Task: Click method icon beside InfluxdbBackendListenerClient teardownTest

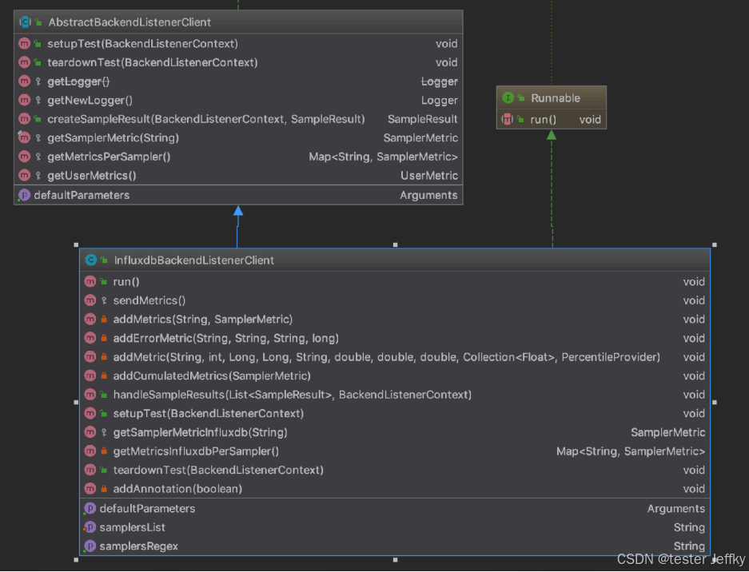Action: (90, 471)
